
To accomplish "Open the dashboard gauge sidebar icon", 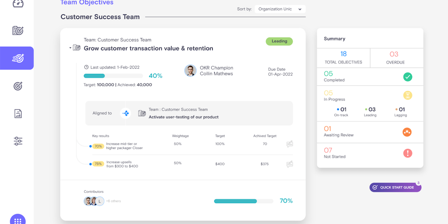I will click(x=17, y=3).
